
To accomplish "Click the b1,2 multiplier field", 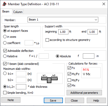I will tap(21, 87).
